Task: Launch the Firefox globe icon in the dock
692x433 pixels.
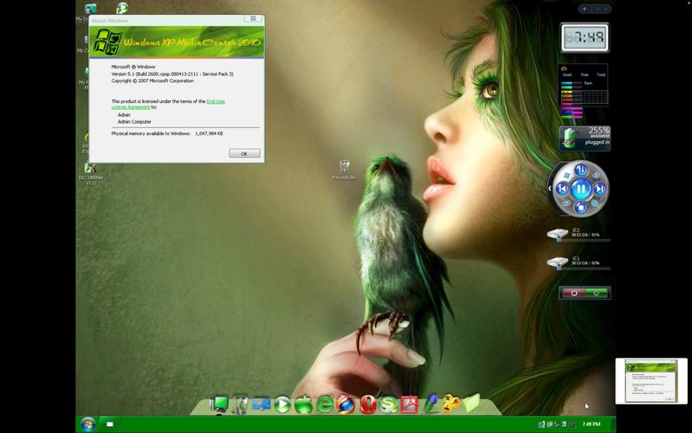Action: point(346,404)
